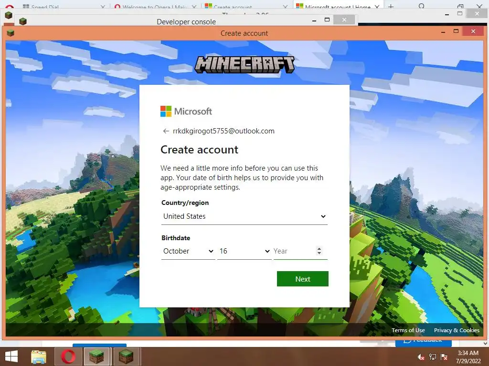Close the Speed Dial tab
This screenshot has width=489, height=366.
103,7
